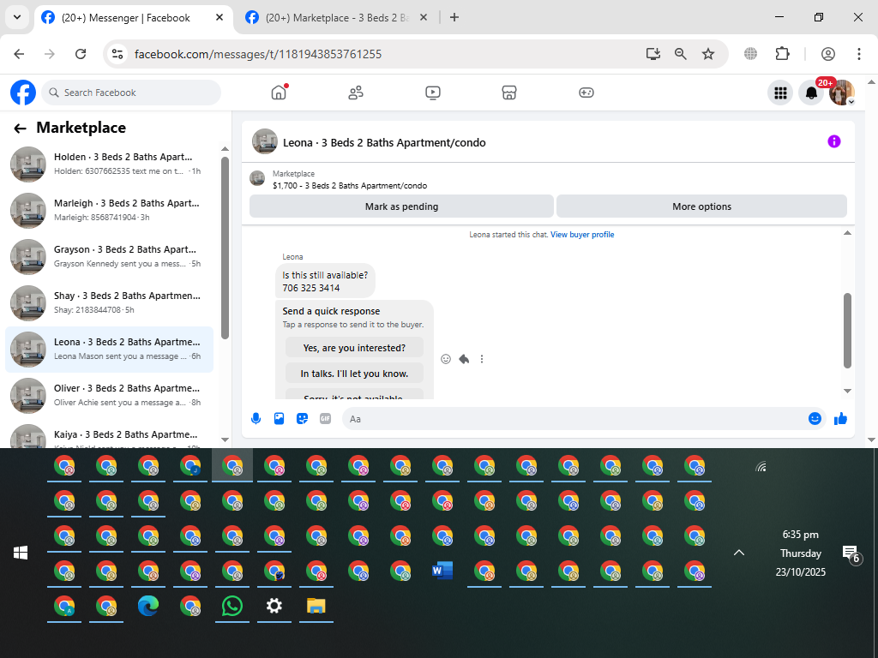Open Windows notification center
Image resolution: width=878 pixels, height=658 pixels.
tap(851, 553)
